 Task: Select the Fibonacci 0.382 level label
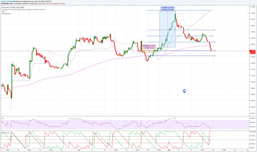click(x=213, y=30)
